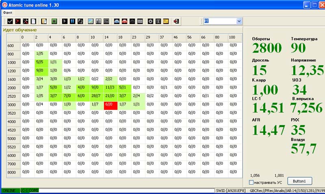
Task: Click the throttle column header 46
Action: [180, 37]
